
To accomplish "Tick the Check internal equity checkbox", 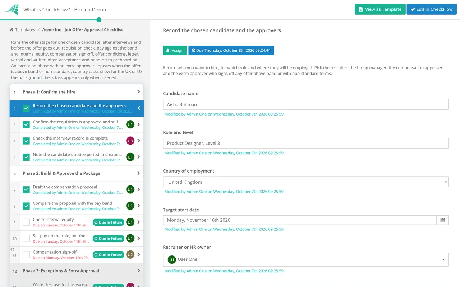I will [x=26, y=222].
